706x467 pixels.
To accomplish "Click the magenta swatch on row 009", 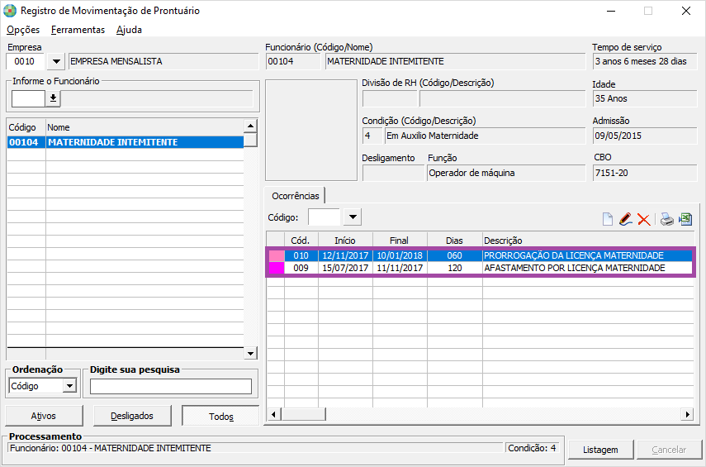I will click(x=274, y=268).
